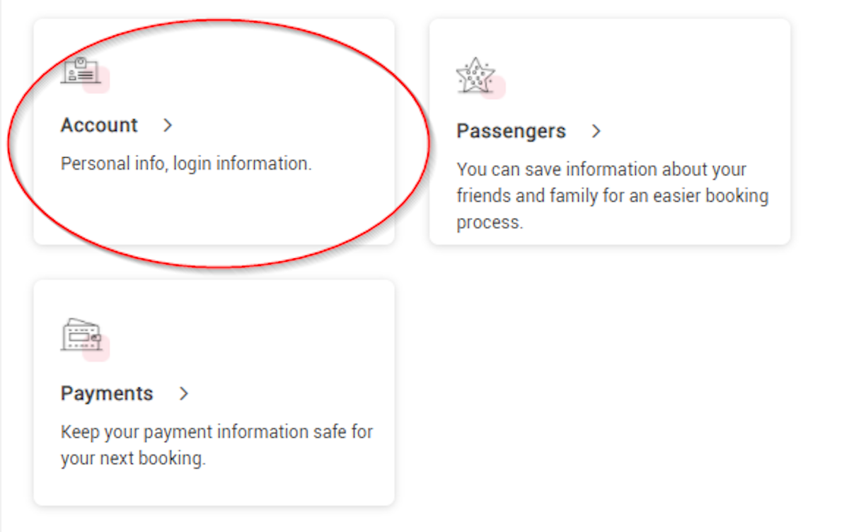Open the Account heading link

coord(99,125)
